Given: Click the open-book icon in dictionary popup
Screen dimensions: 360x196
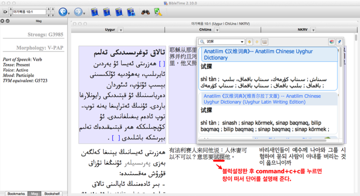Looking at the screenshot, I should click(265, 42).
